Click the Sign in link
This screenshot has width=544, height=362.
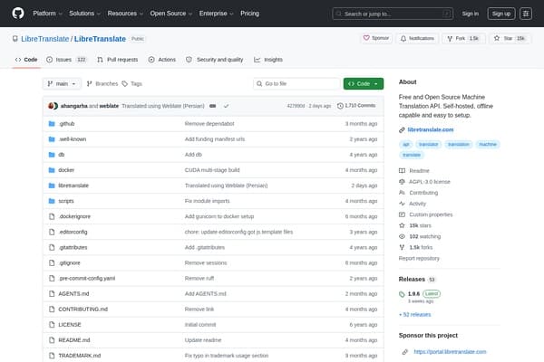point(470,14)
